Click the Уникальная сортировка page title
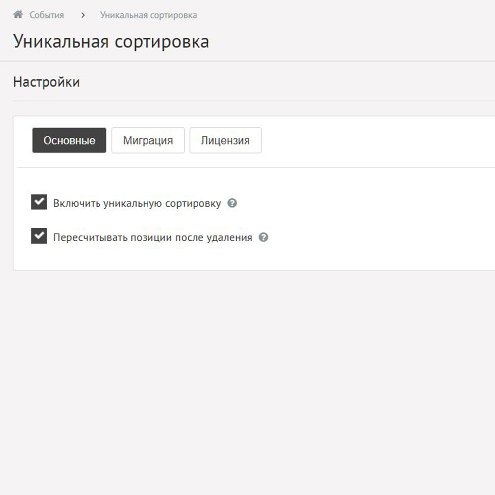This screenshot has width=495, height=495. tap(111, 41)
